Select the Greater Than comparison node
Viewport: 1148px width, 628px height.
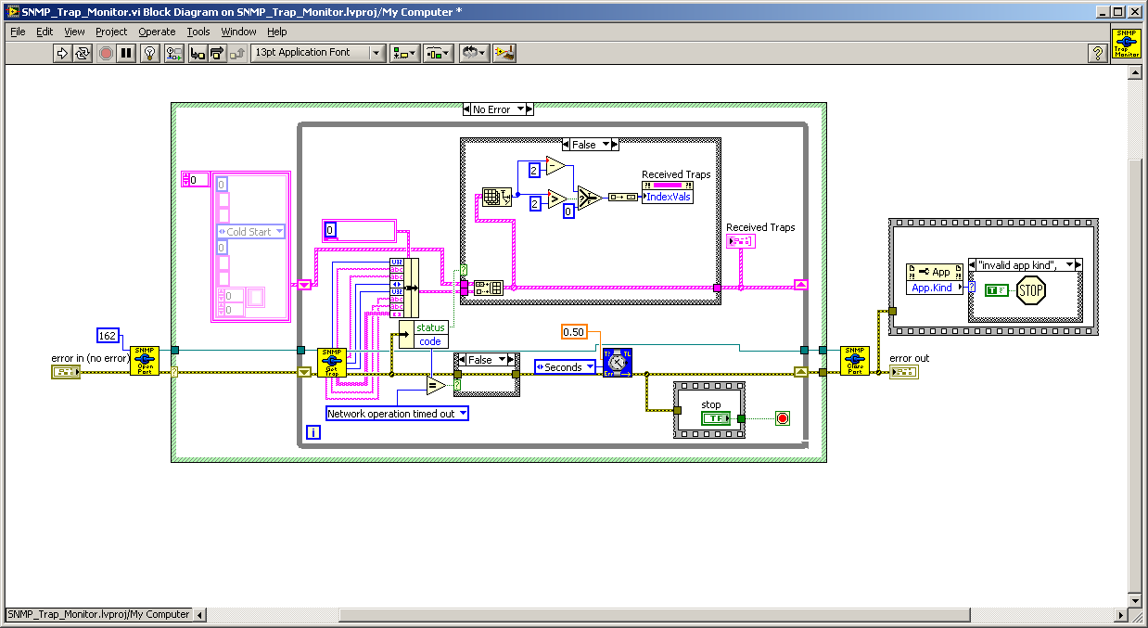(556, 198)
